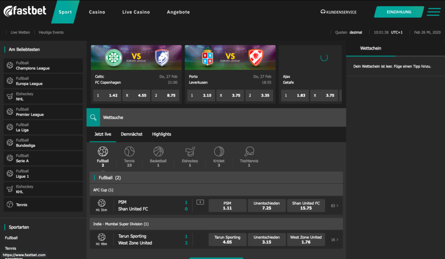445x259 pixels.
Task: Bet on Celtic win at 1.42
Action: click(107, 96)
